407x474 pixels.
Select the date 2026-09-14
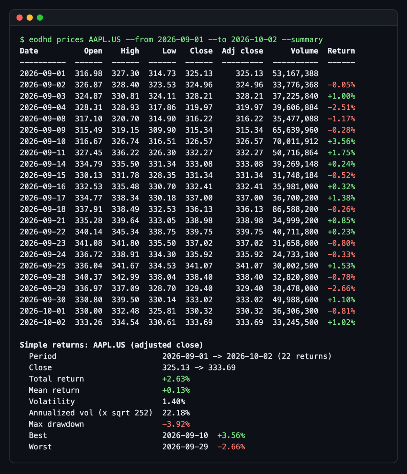(43, 164)
